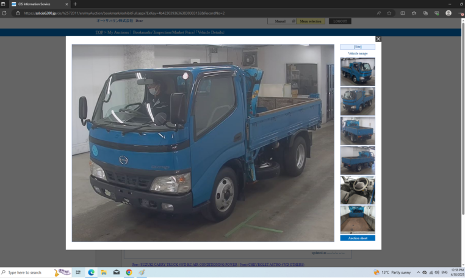Open Google Chrome from the taskbar
The width and height of the screenshot is (465, 278).
(x=129, y=273)
